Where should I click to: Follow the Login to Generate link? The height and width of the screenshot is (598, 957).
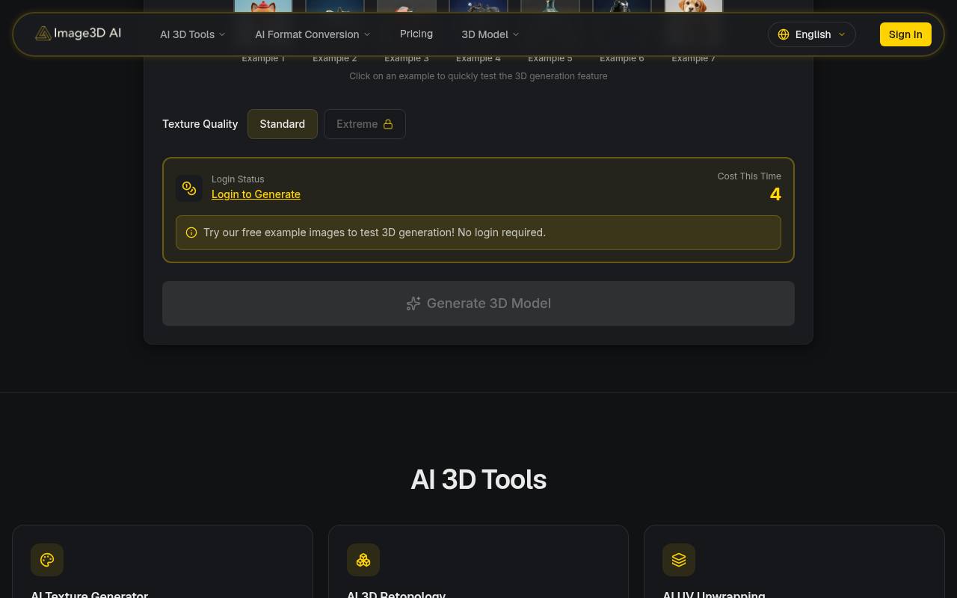(x=256, y=194)
